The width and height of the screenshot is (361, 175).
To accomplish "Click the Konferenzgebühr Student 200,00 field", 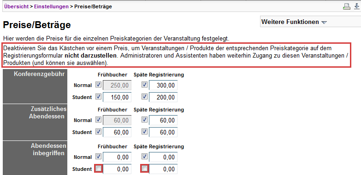I will tap(163, 97).
